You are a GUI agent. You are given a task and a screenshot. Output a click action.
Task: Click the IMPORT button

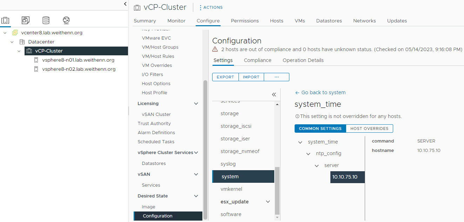pyautogui.click(x=251, y=77)
